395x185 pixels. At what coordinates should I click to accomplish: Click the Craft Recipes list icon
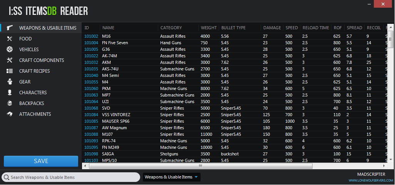10,71
